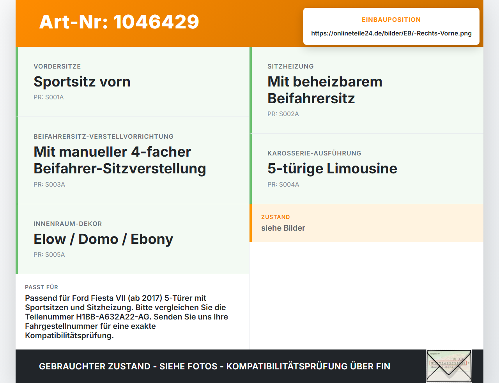The image size is (499, 383).
Task: Click the envelope thumbnail in the footer
Action: tap(449, 366)
